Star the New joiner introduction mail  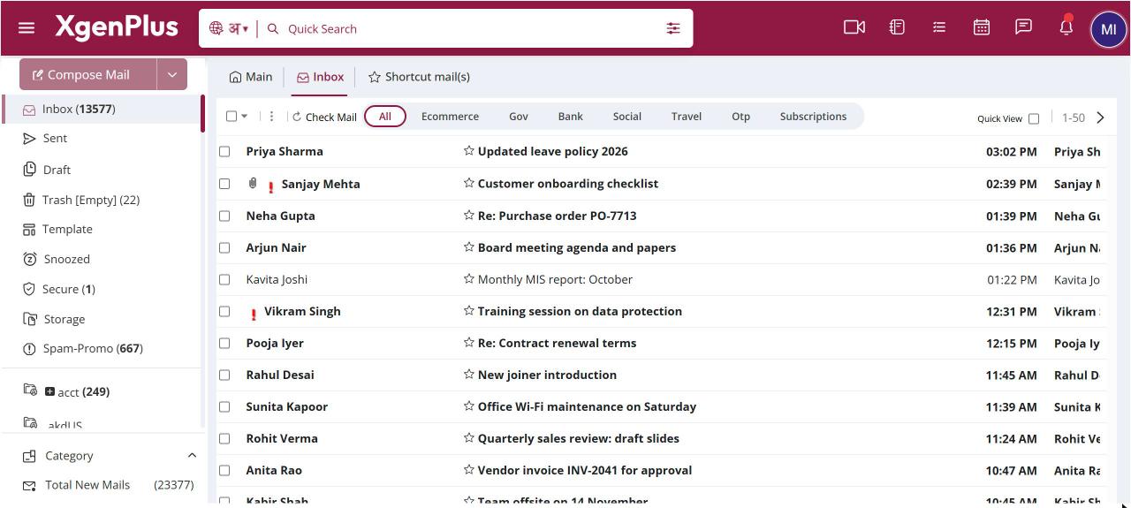click(469, 374)
